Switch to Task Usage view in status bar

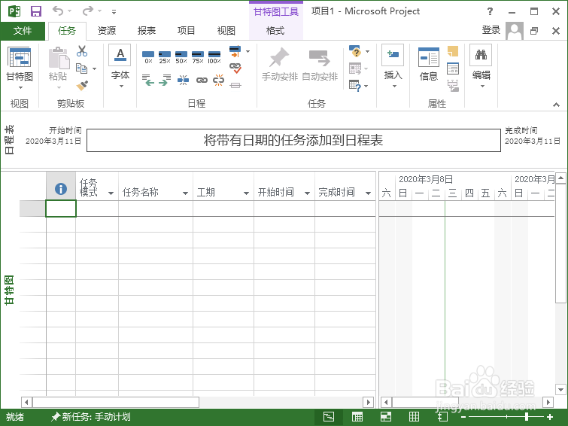[357, 417]
